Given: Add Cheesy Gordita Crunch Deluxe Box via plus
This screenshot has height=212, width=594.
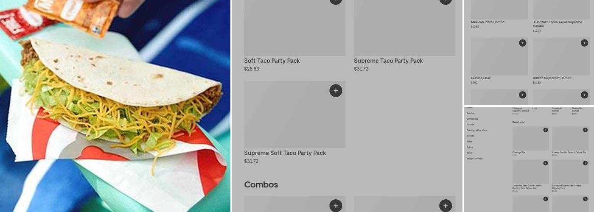Looking at the screenshot, I should [x=585, y=130].
